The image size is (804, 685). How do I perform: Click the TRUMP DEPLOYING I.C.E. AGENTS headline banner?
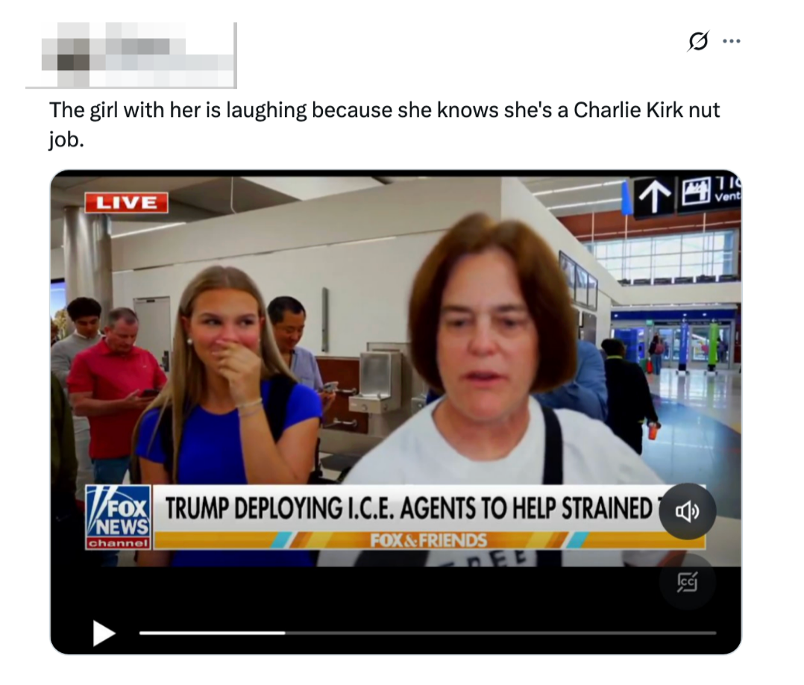click(408, 508)
